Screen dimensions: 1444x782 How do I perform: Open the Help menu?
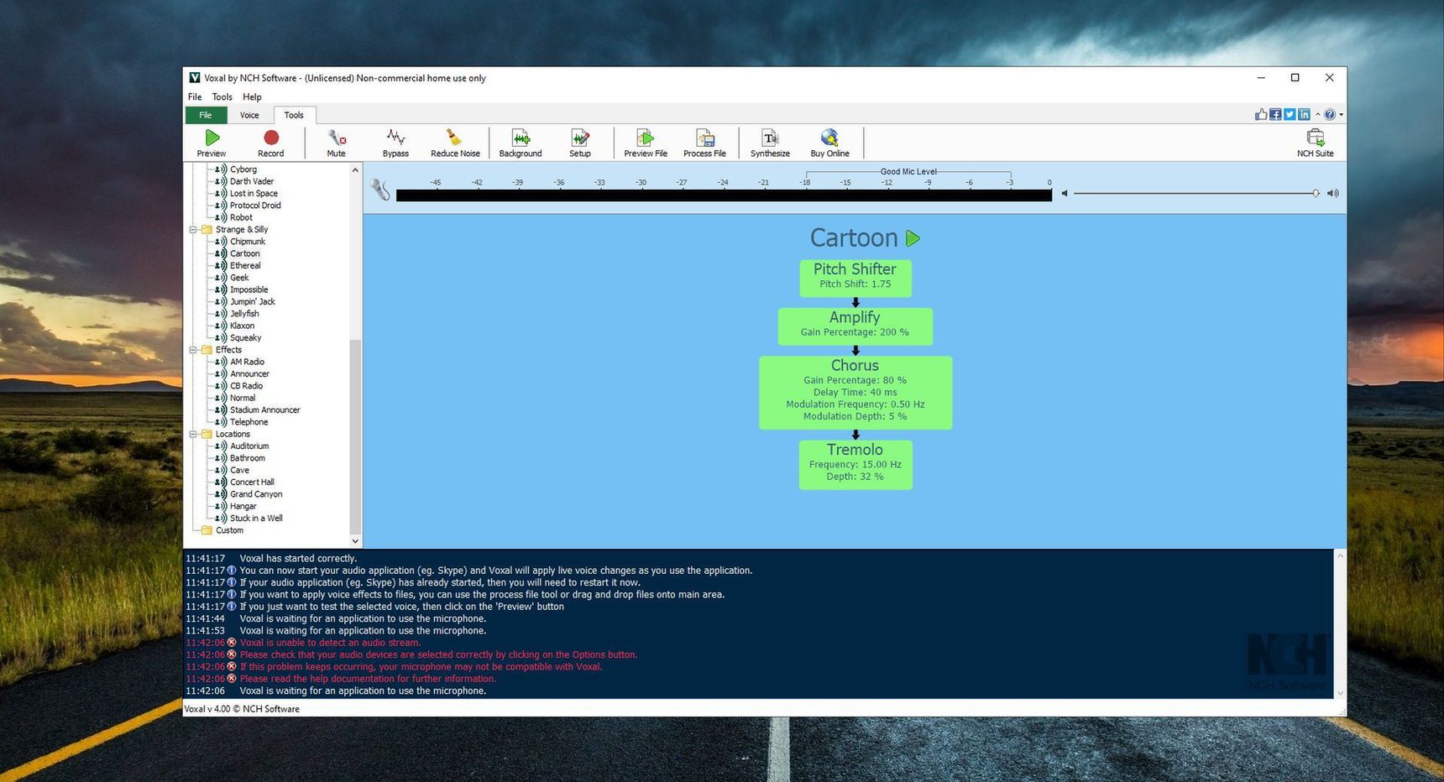[x=252, y=96]
